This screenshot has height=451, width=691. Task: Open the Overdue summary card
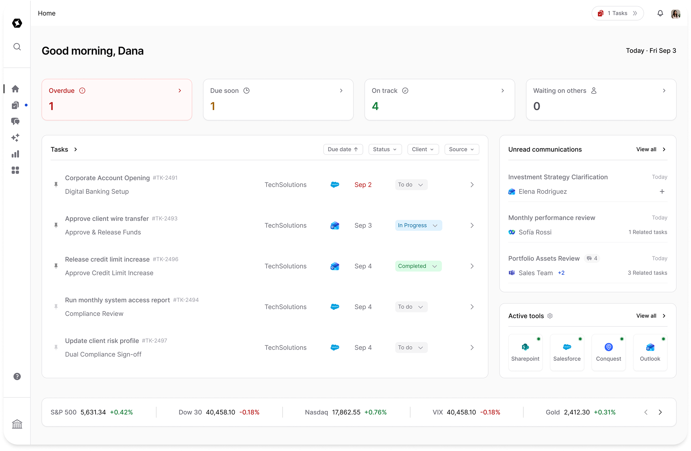tap(117, 99)
